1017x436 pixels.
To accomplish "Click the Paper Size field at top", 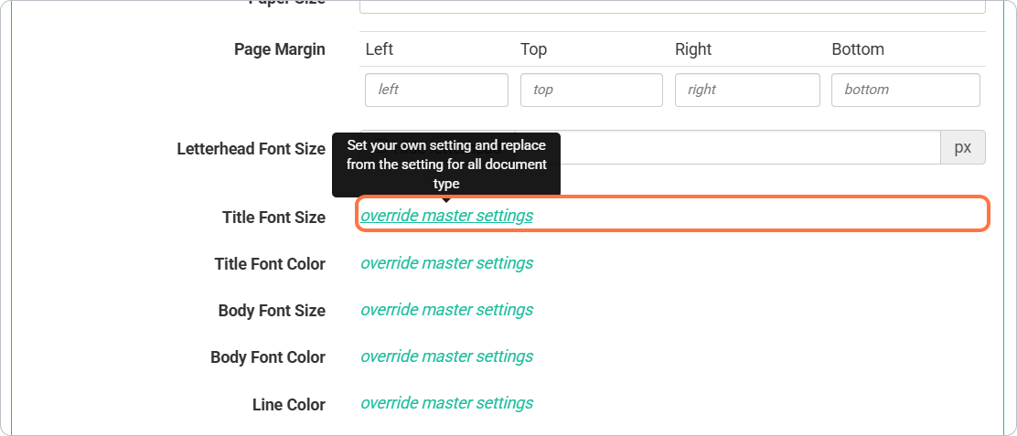I will click(x=672, y=6).
